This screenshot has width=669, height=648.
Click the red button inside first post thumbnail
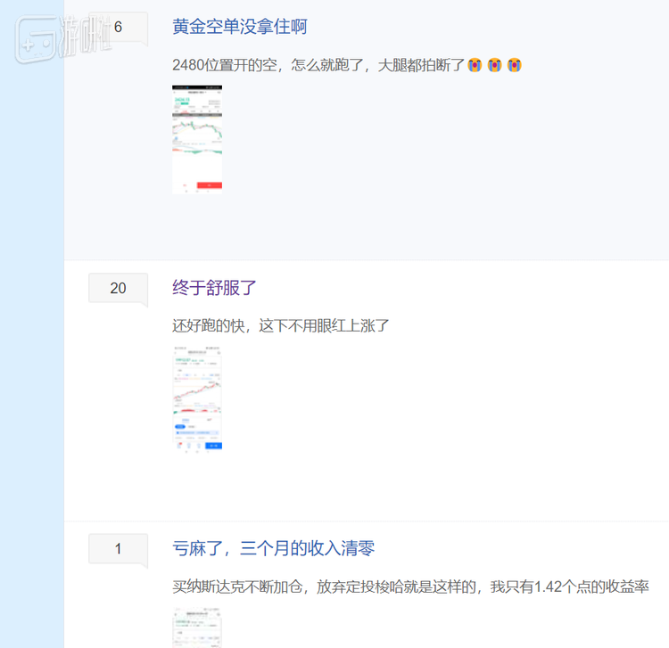(210, 185)
